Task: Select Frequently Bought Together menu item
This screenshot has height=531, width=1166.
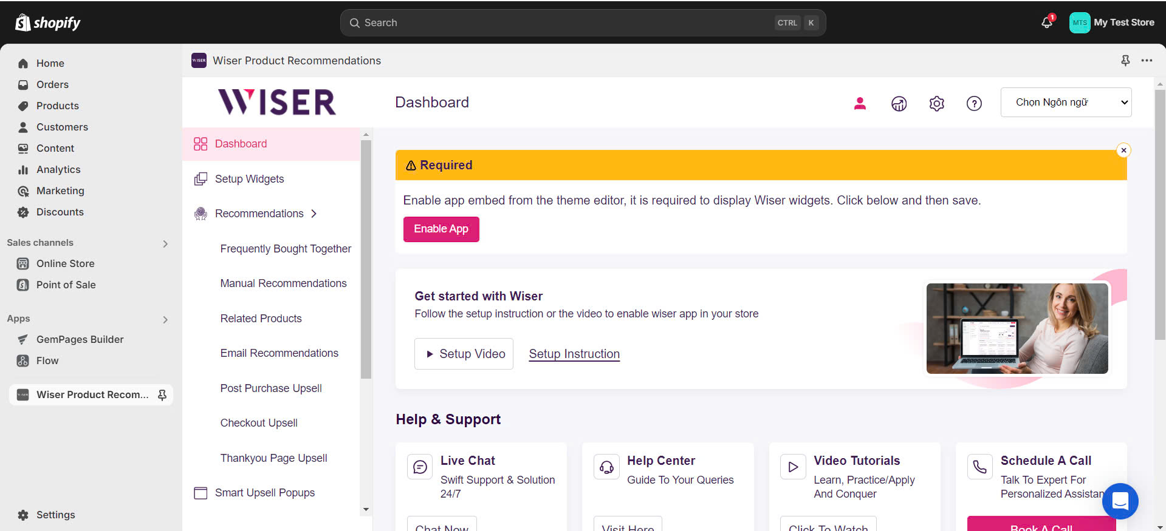Action: coord(286,249)
